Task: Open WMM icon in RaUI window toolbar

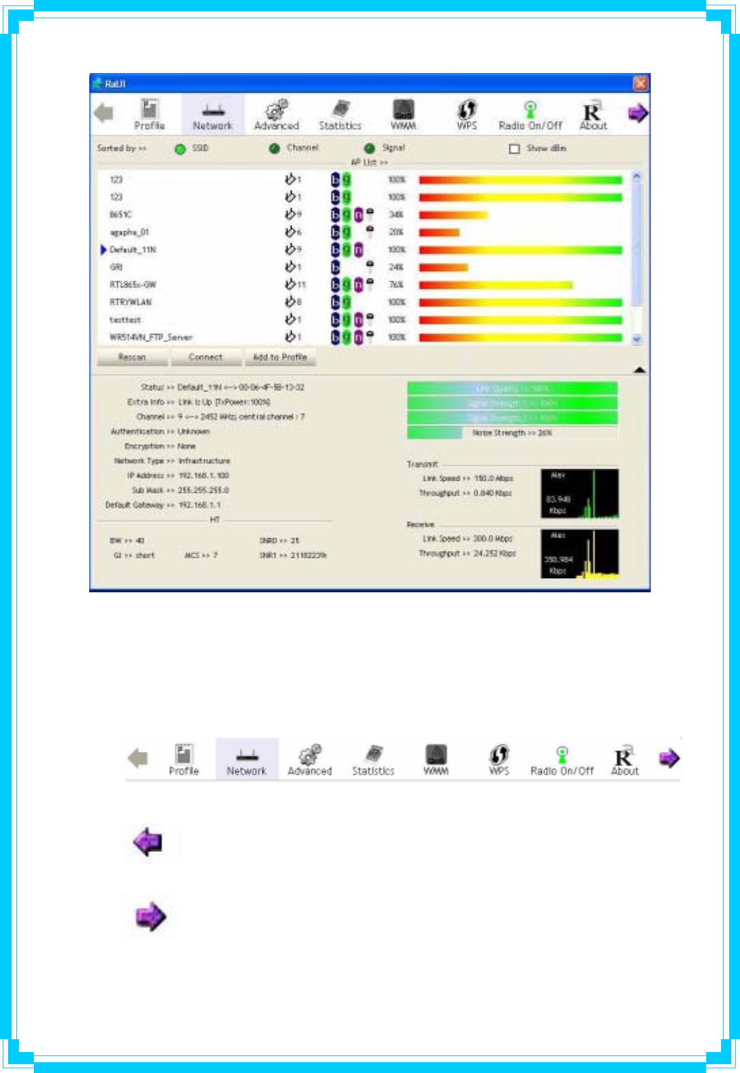Action: 404,114
